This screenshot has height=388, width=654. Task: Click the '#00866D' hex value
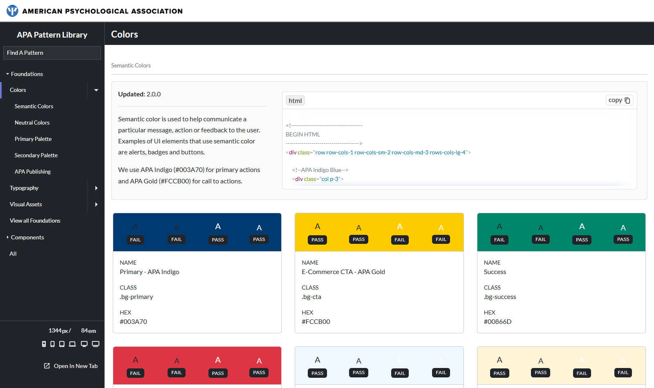click(497, 322)
